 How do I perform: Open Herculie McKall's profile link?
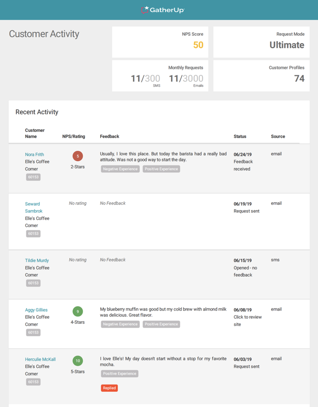point(40,359)
